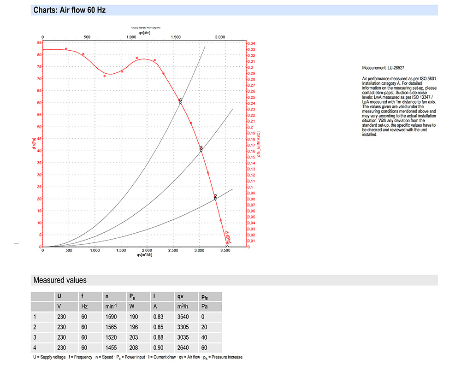Click the 3540 air flow value in row 1
This screenshot has width=461, height=365.
pos(183,317)
